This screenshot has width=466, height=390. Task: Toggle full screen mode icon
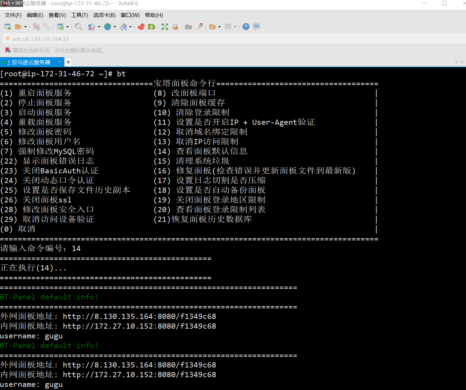[x=165, y=27]
